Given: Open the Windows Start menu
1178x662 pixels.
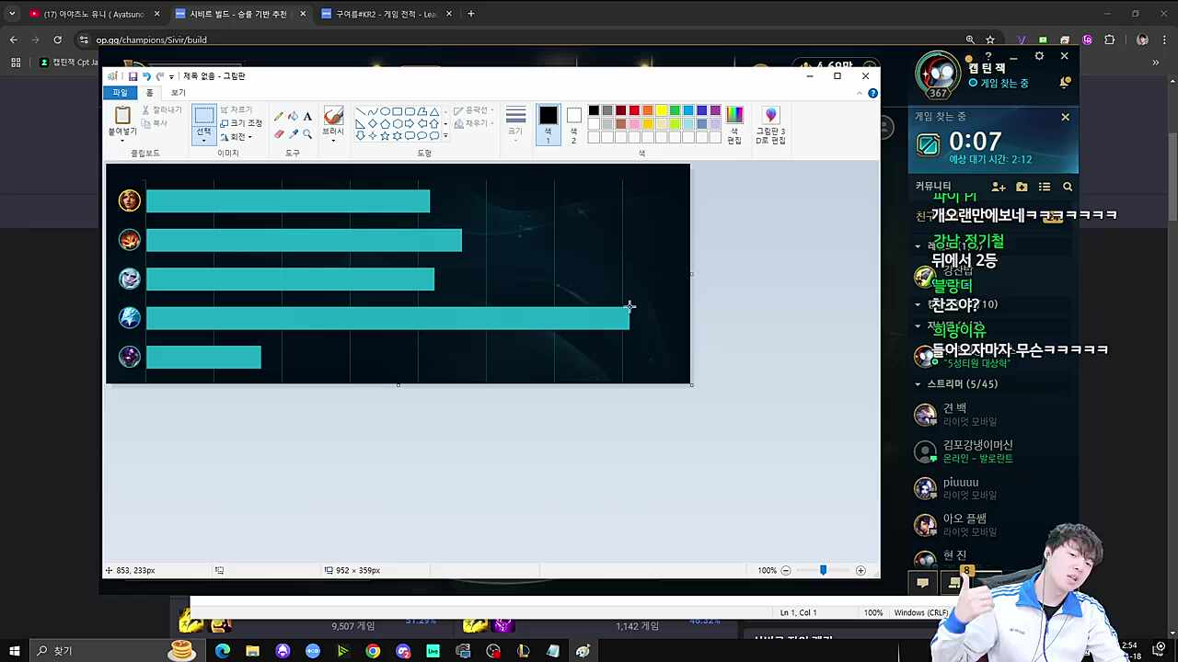Looking at the screenshot, I should pyautogui.click(x=14, y=651).
